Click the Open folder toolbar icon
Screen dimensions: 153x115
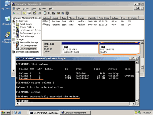click(x=58, y=13)
